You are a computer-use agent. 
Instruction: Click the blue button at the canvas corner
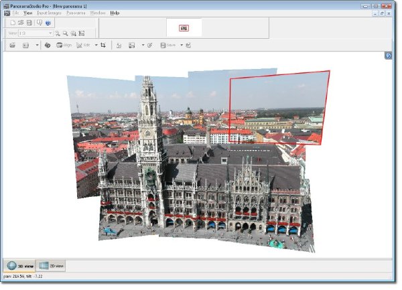click(389, 56)
